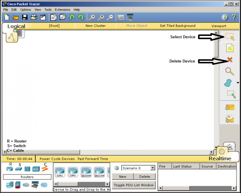The width and height of the screenshot is (241, 193).
Task: Pick the 1841 router device
Action: point(60,172)
